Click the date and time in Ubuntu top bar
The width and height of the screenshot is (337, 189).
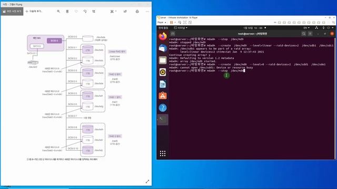pyautogui.click(x=253, y=28)
